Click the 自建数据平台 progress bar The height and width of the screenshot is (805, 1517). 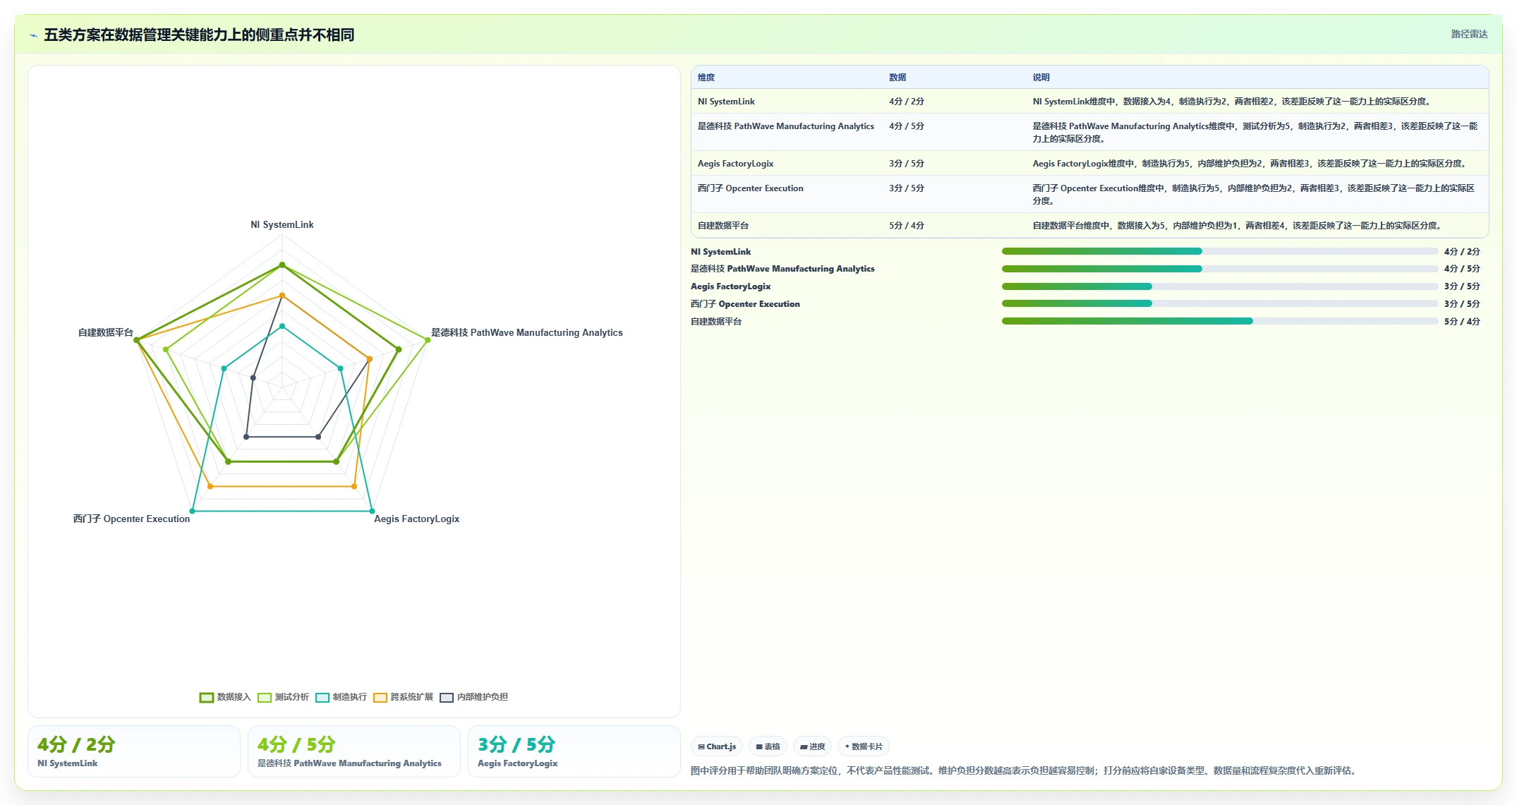pos(1220,321)
